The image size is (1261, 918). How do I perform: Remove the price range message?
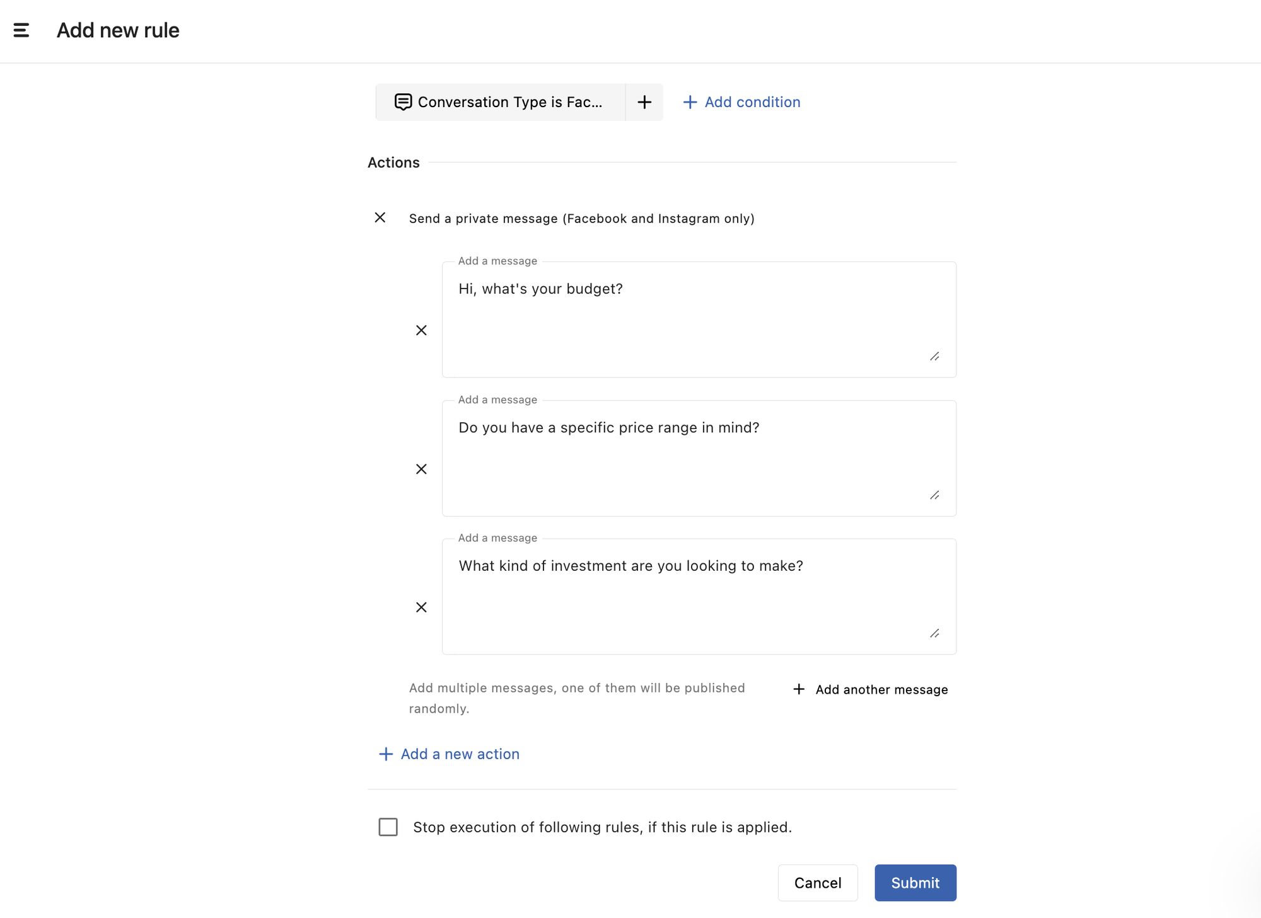421,468
